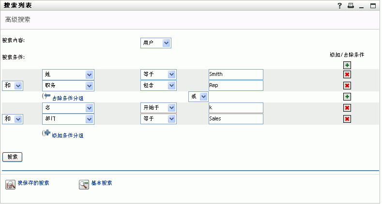
Task: Click the green plus icon under 添加/去除条件
Action: (347, 65)
